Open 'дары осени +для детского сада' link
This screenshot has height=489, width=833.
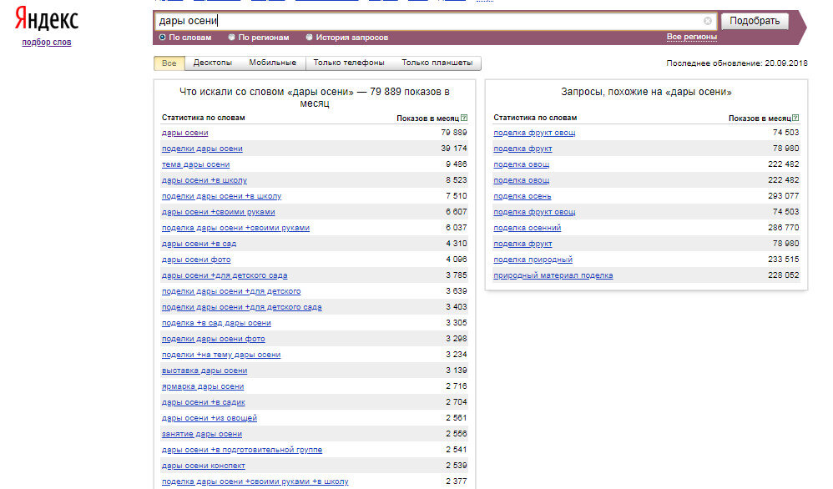225,275
